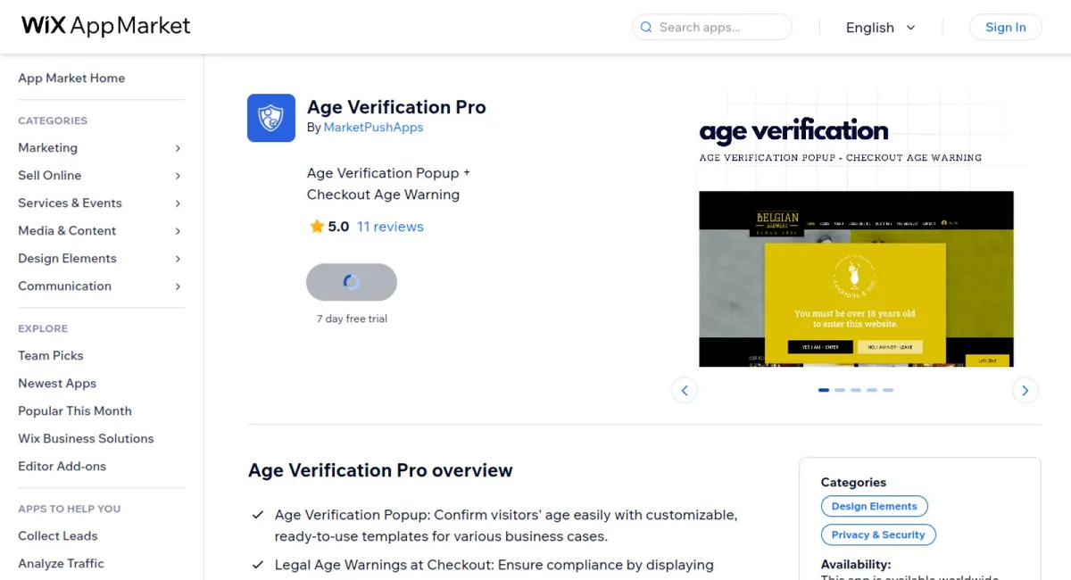Select the second carousel dot
Image resolution: width=1071 pixels, height=580 pixels.
pyautogui.click(x=840, y=390)
